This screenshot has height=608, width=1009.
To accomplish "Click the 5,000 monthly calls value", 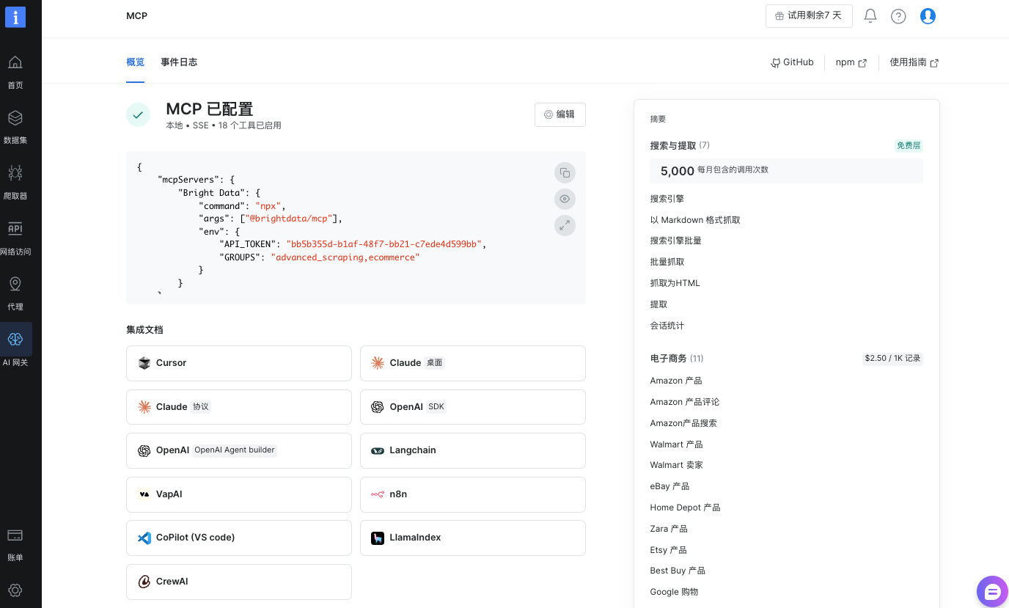I will tap(678, 171).
